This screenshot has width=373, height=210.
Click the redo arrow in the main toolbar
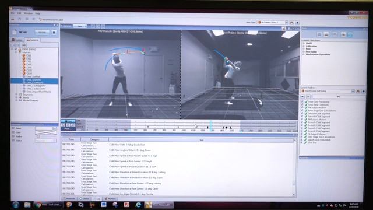pyautogui.click(x=33, y=19)
